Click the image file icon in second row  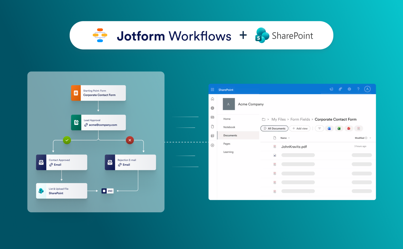[x=275, y=155]
